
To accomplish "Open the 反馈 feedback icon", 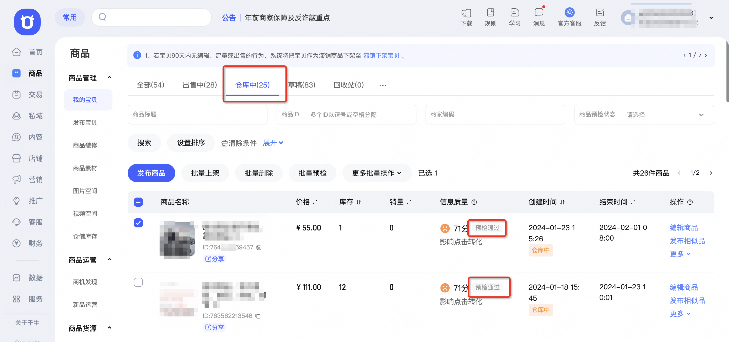I will [x=600, y=17].
